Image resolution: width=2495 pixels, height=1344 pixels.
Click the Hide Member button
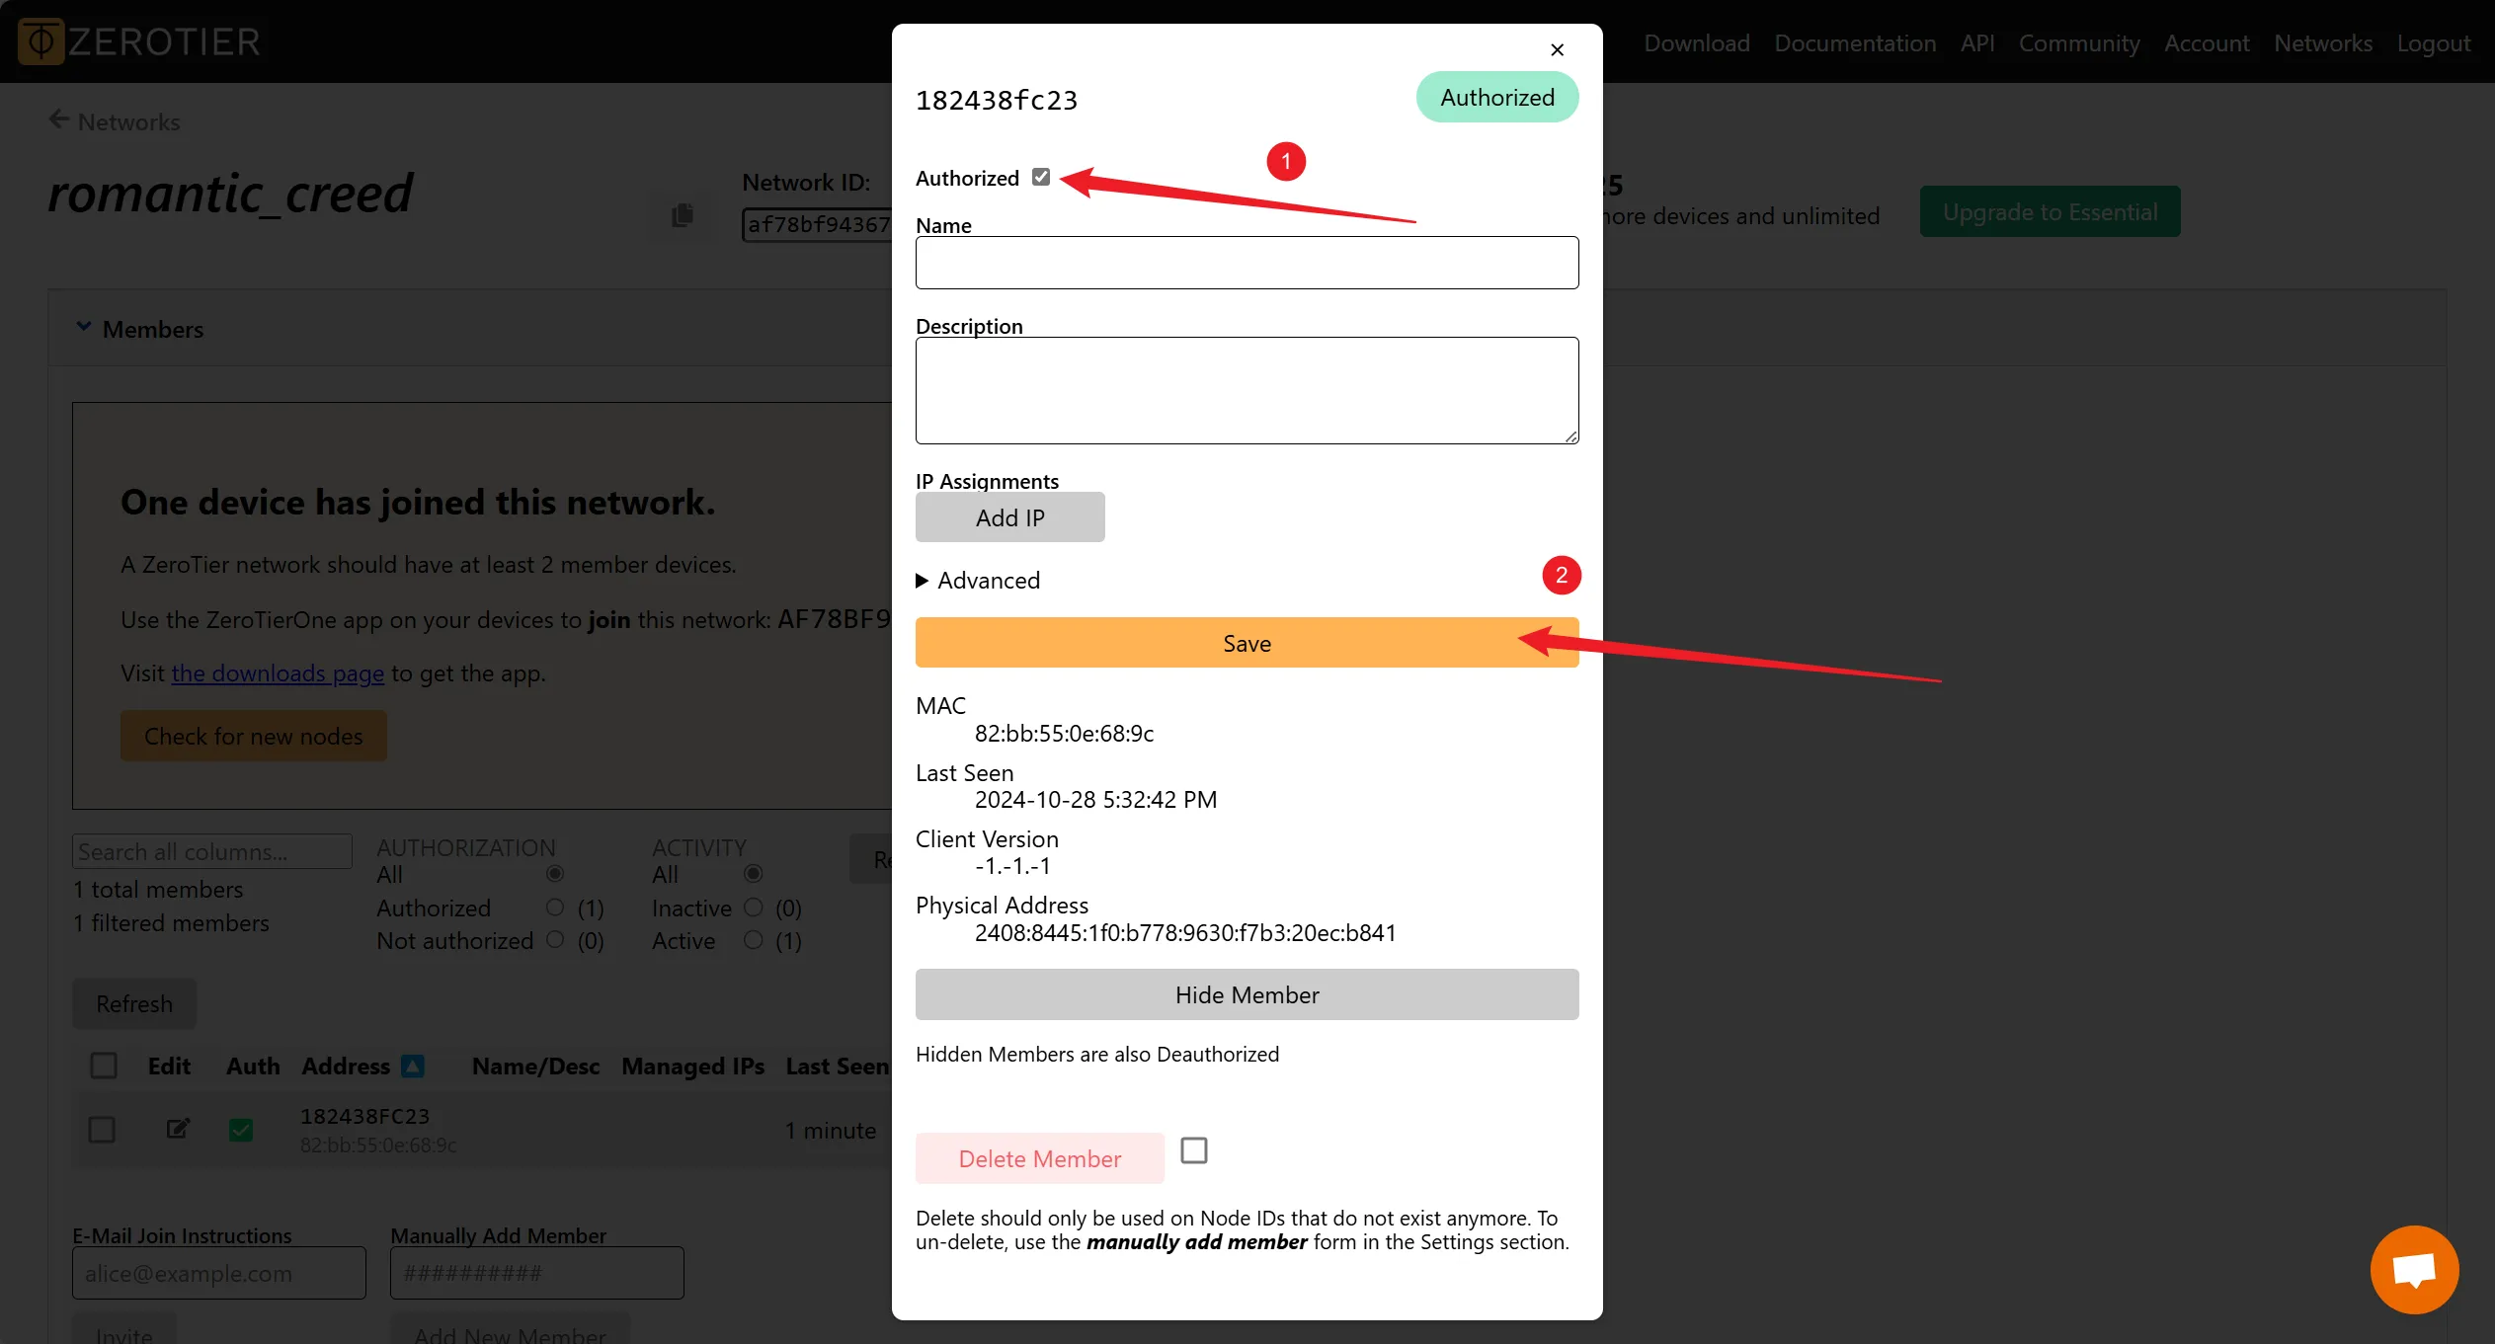pyautogui.click(x=1247, y=994)
